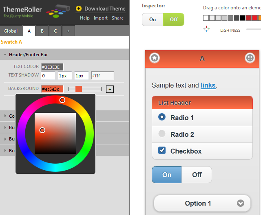Viewport: 261px width, 215px height.
Task: Click the Option 1 dropdown arrow icon
Action: coord(241,203)
